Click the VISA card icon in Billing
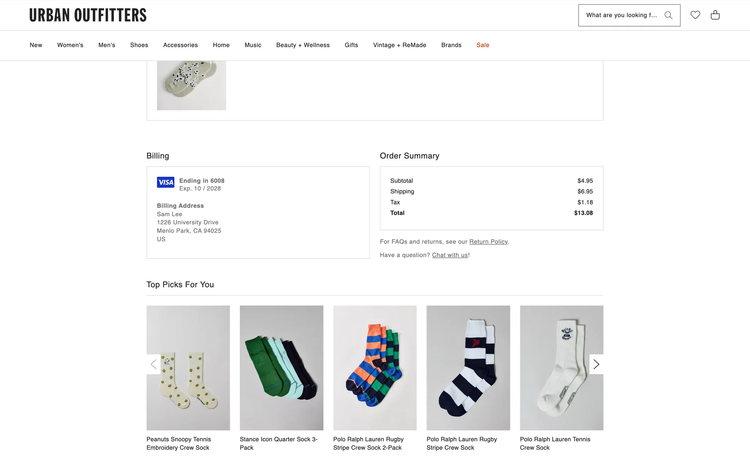 [x=165, y=182]
